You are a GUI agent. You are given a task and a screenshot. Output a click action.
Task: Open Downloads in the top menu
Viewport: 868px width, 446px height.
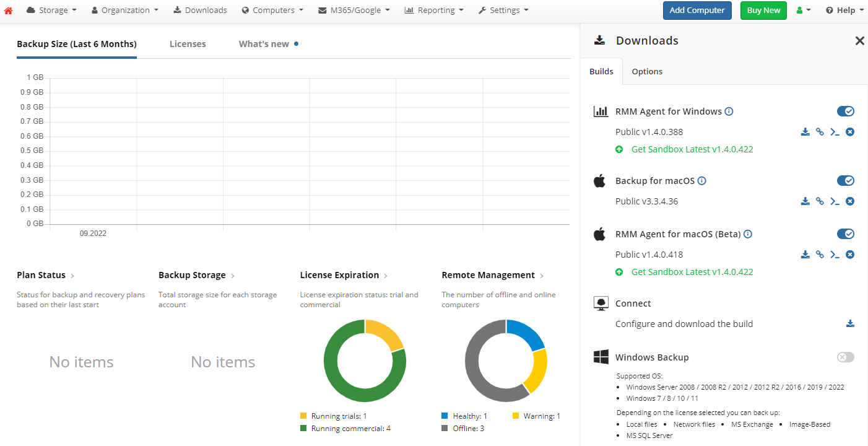[x=200, y=11]
